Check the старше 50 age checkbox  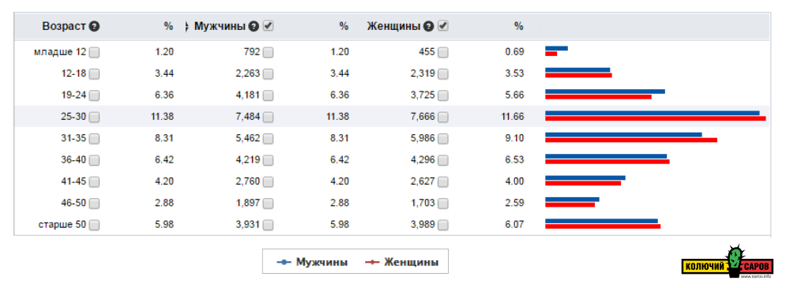(x=94, y=226)
